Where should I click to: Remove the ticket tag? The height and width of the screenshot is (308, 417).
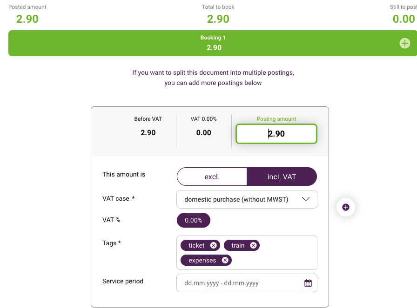213,245
